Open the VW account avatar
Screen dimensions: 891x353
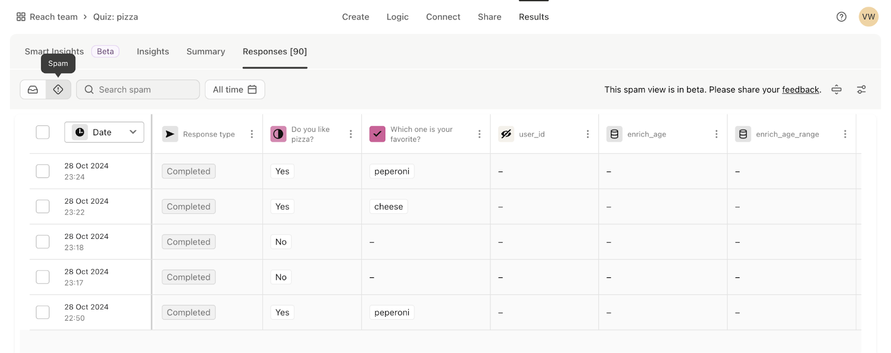868,17
